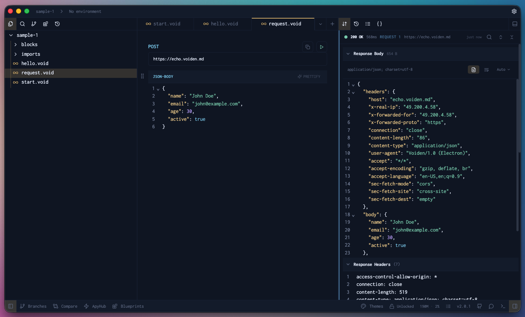Collapse all response sections icon

point(512,37)
